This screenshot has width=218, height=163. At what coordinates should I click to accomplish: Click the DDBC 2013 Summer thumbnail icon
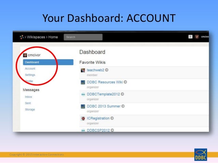[83, 107]
